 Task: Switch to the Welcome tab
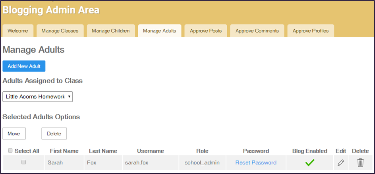point(18,31)
